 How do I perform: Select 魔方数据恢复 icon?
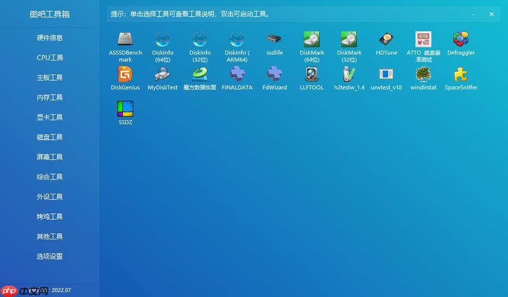pyautogui.click(x=200, y=74)
